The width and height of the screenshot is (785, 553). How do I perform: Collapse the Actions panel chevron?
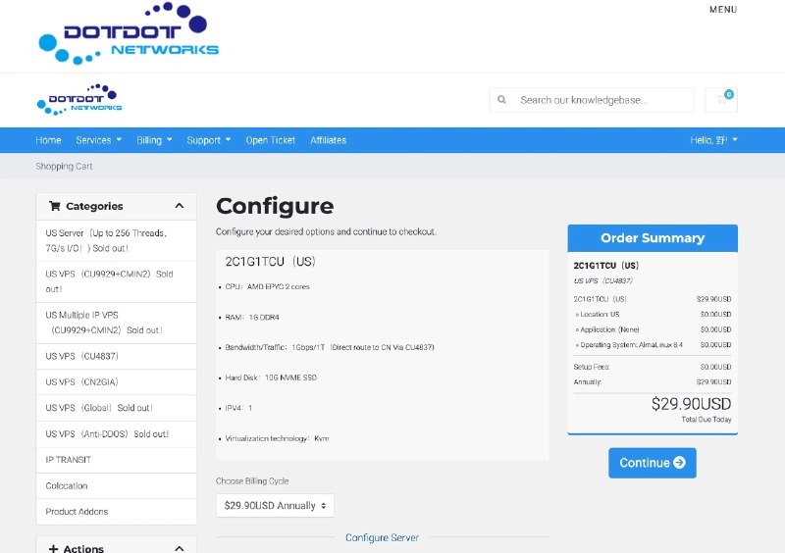coord(180,548)
